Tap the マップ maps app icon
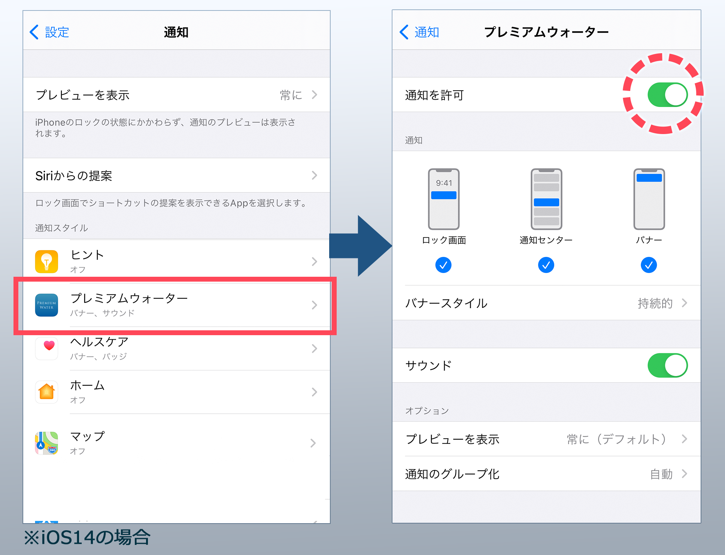 46,443
